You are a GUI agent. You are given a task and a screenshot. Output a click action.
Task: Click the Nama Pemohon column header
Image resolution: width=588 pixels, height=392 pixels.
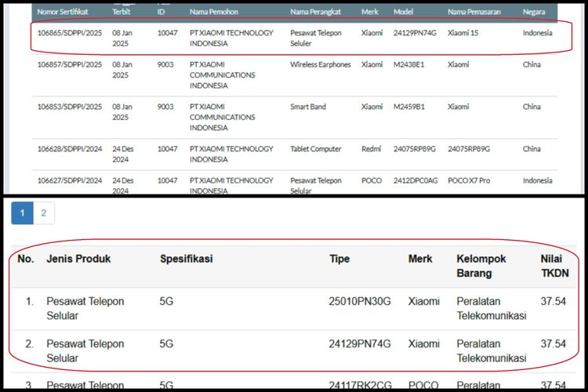[x=214, y=12]
